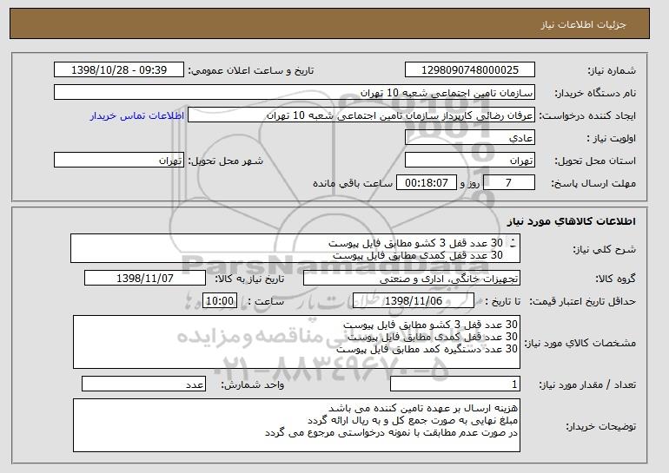This screenshot has width=669, height=473.
Task: Click the buyer organization name field
Action: coord(295,93)
